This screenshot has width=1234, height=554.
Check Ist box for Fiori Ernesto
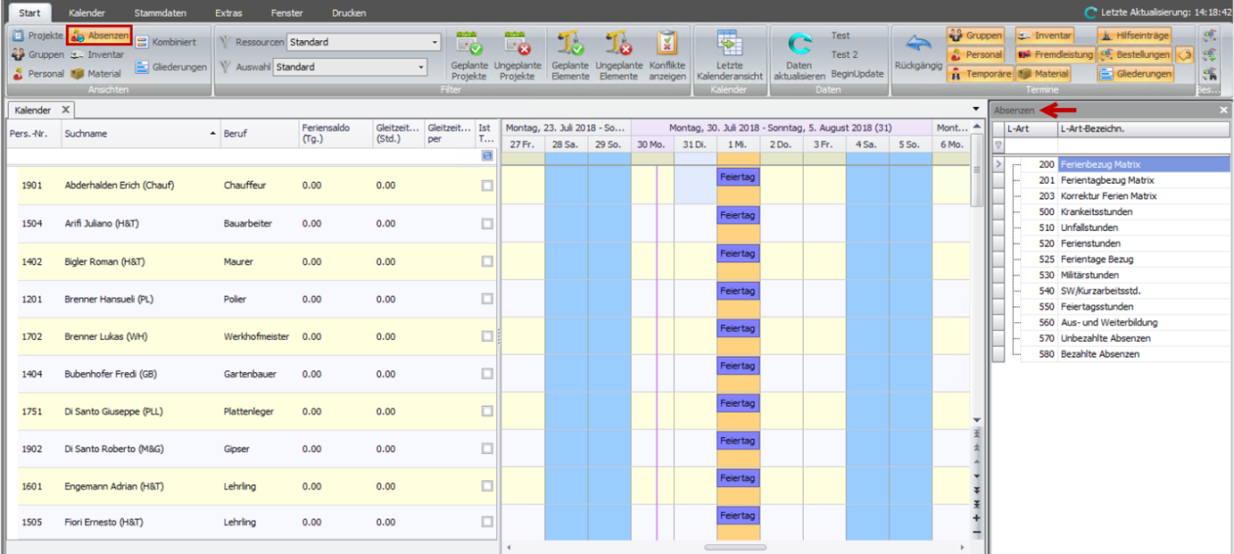[487, 522]
